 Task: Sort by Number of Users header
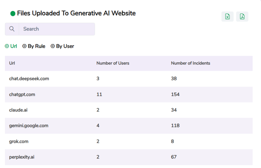[x=113, y=63]
